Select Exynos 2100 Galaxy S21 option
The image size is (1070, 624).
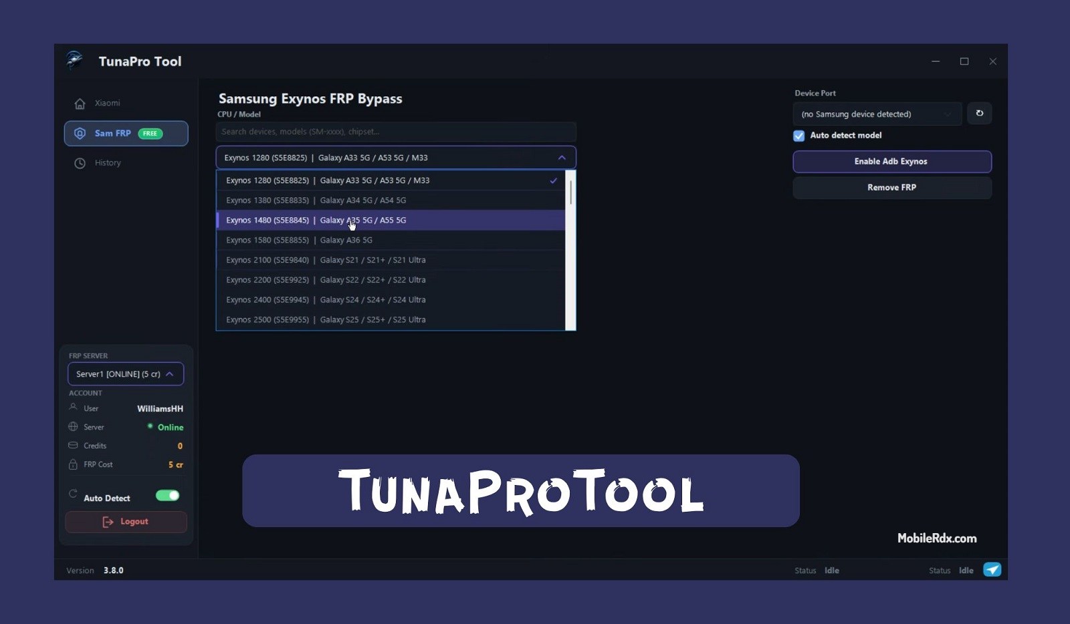(391, 260)
